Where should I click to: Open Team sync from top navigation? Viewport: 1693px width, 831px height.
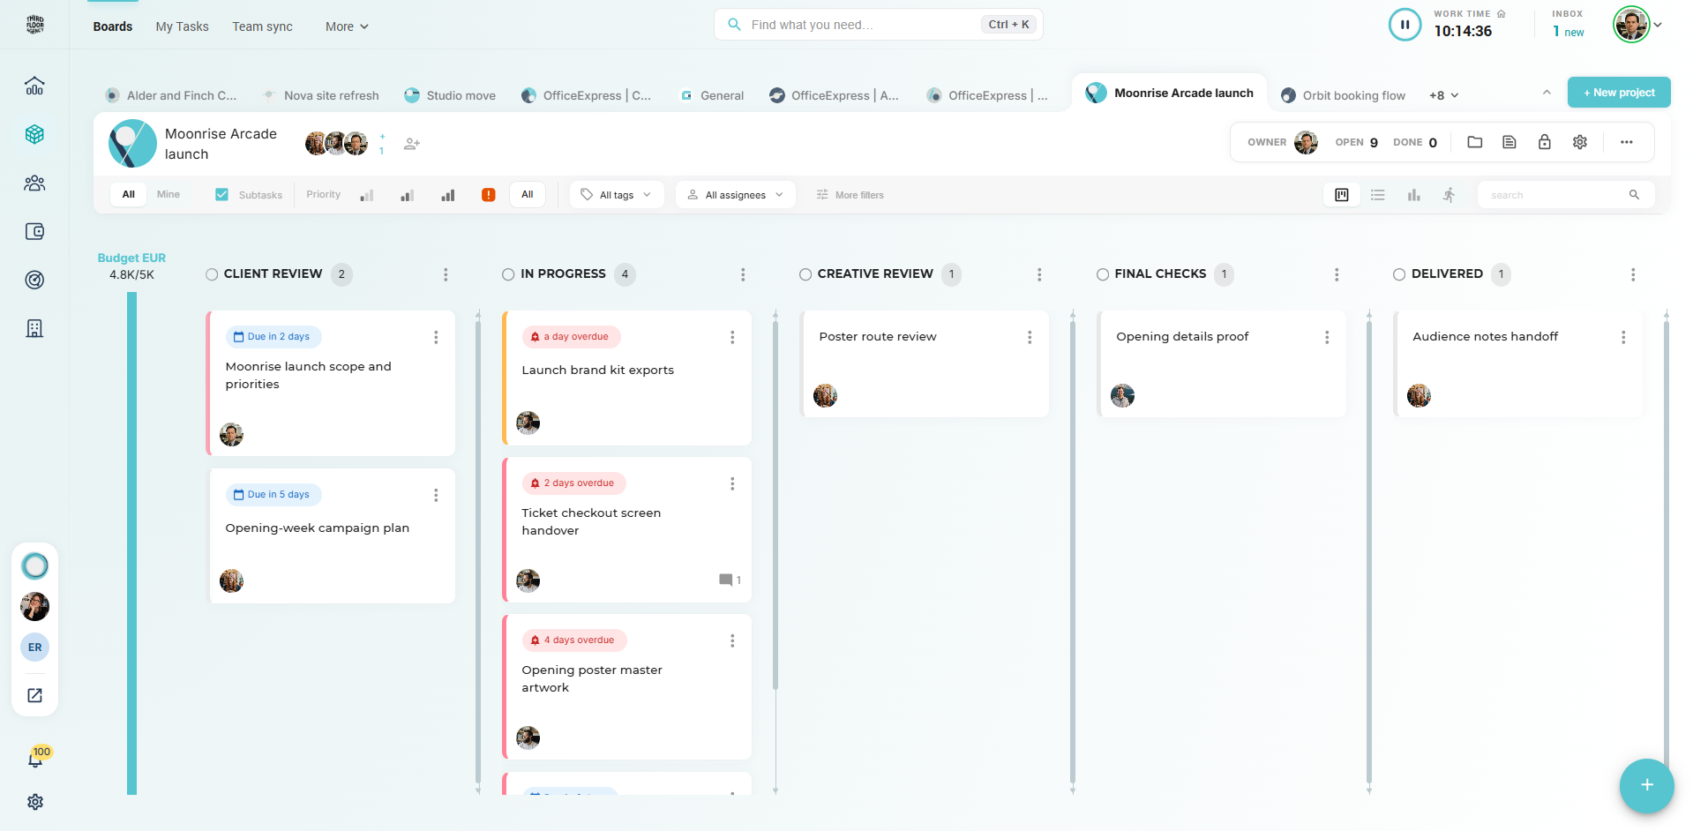pos(262,26)
